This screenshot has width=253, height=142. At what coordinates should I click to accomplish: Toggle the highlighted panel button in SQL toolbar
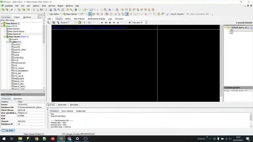[127, 14]
